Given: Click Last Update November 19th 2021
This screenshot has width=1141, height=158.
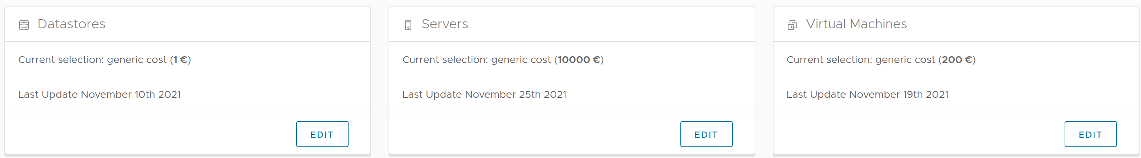Looking at the screenshot, I should click(867, 95).
